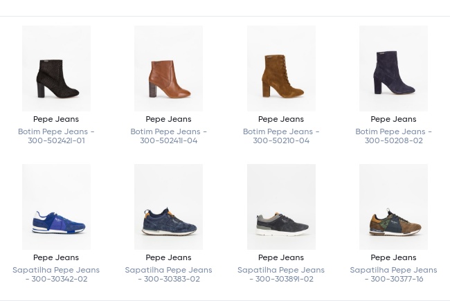This screenshot has height=301, width=450.
Task: Click Sapatilha Pepe Jeans 300-30342-02 title
Action: tap(56, 274)
